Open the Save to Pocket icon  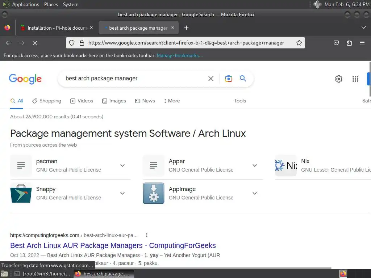336,43
